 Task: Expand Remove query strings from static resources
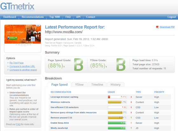[x=73, y=112]
